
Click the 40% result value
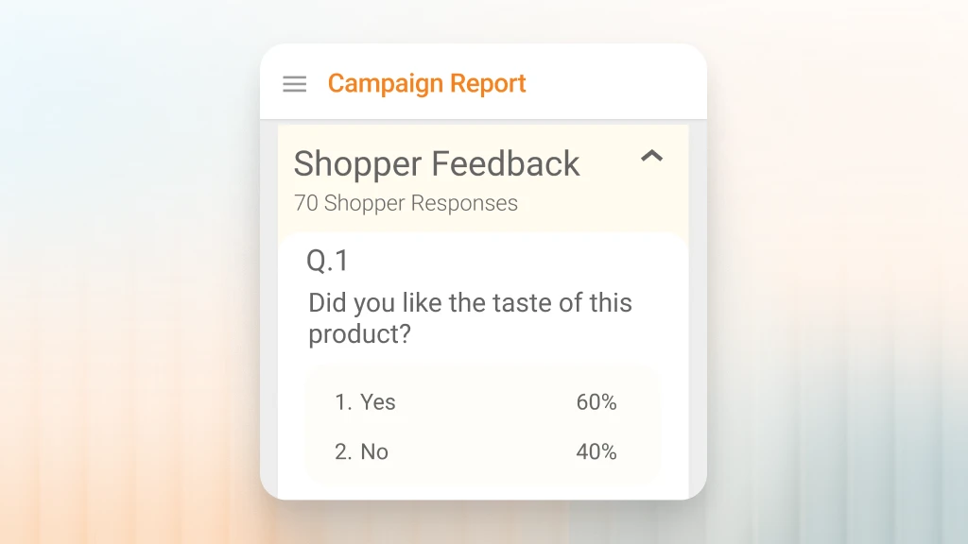click(596, 451)
